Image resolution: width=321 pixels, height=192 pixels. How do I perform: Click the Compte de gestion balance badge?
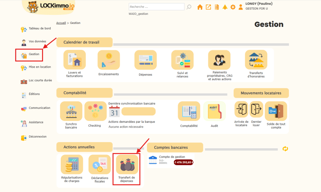point(183,162)
